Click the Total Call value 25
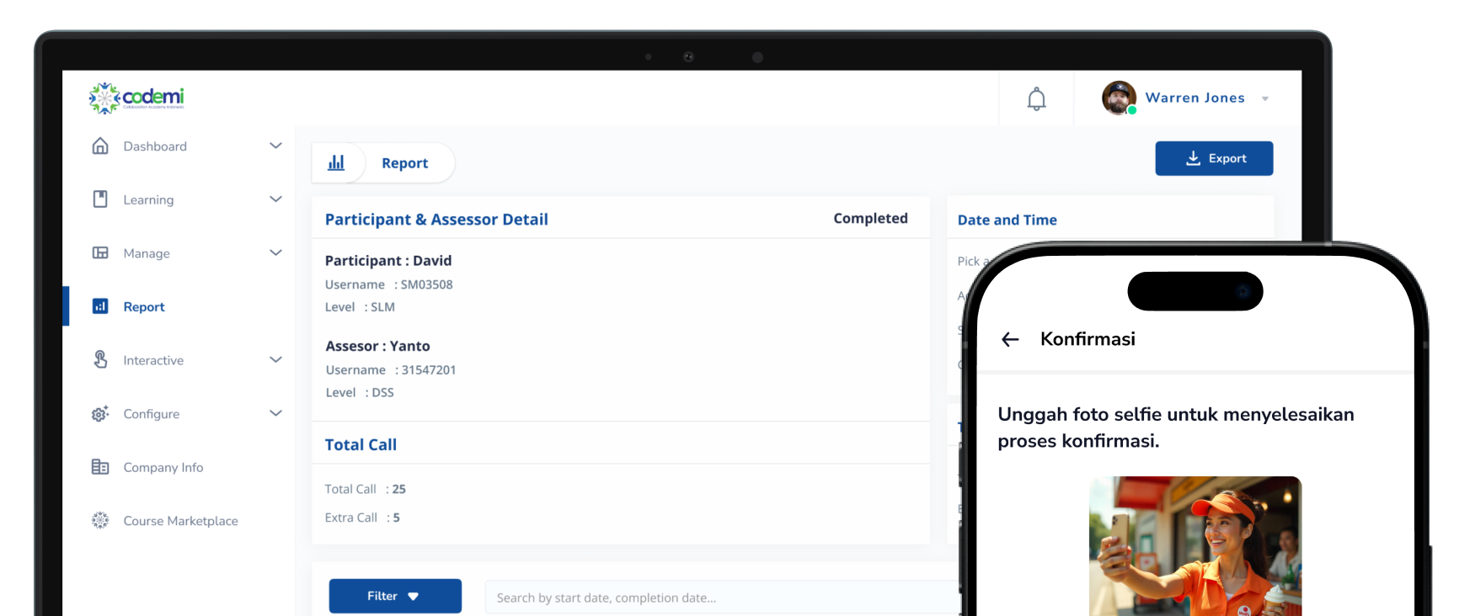The image size is (1459, 616). 398,489
